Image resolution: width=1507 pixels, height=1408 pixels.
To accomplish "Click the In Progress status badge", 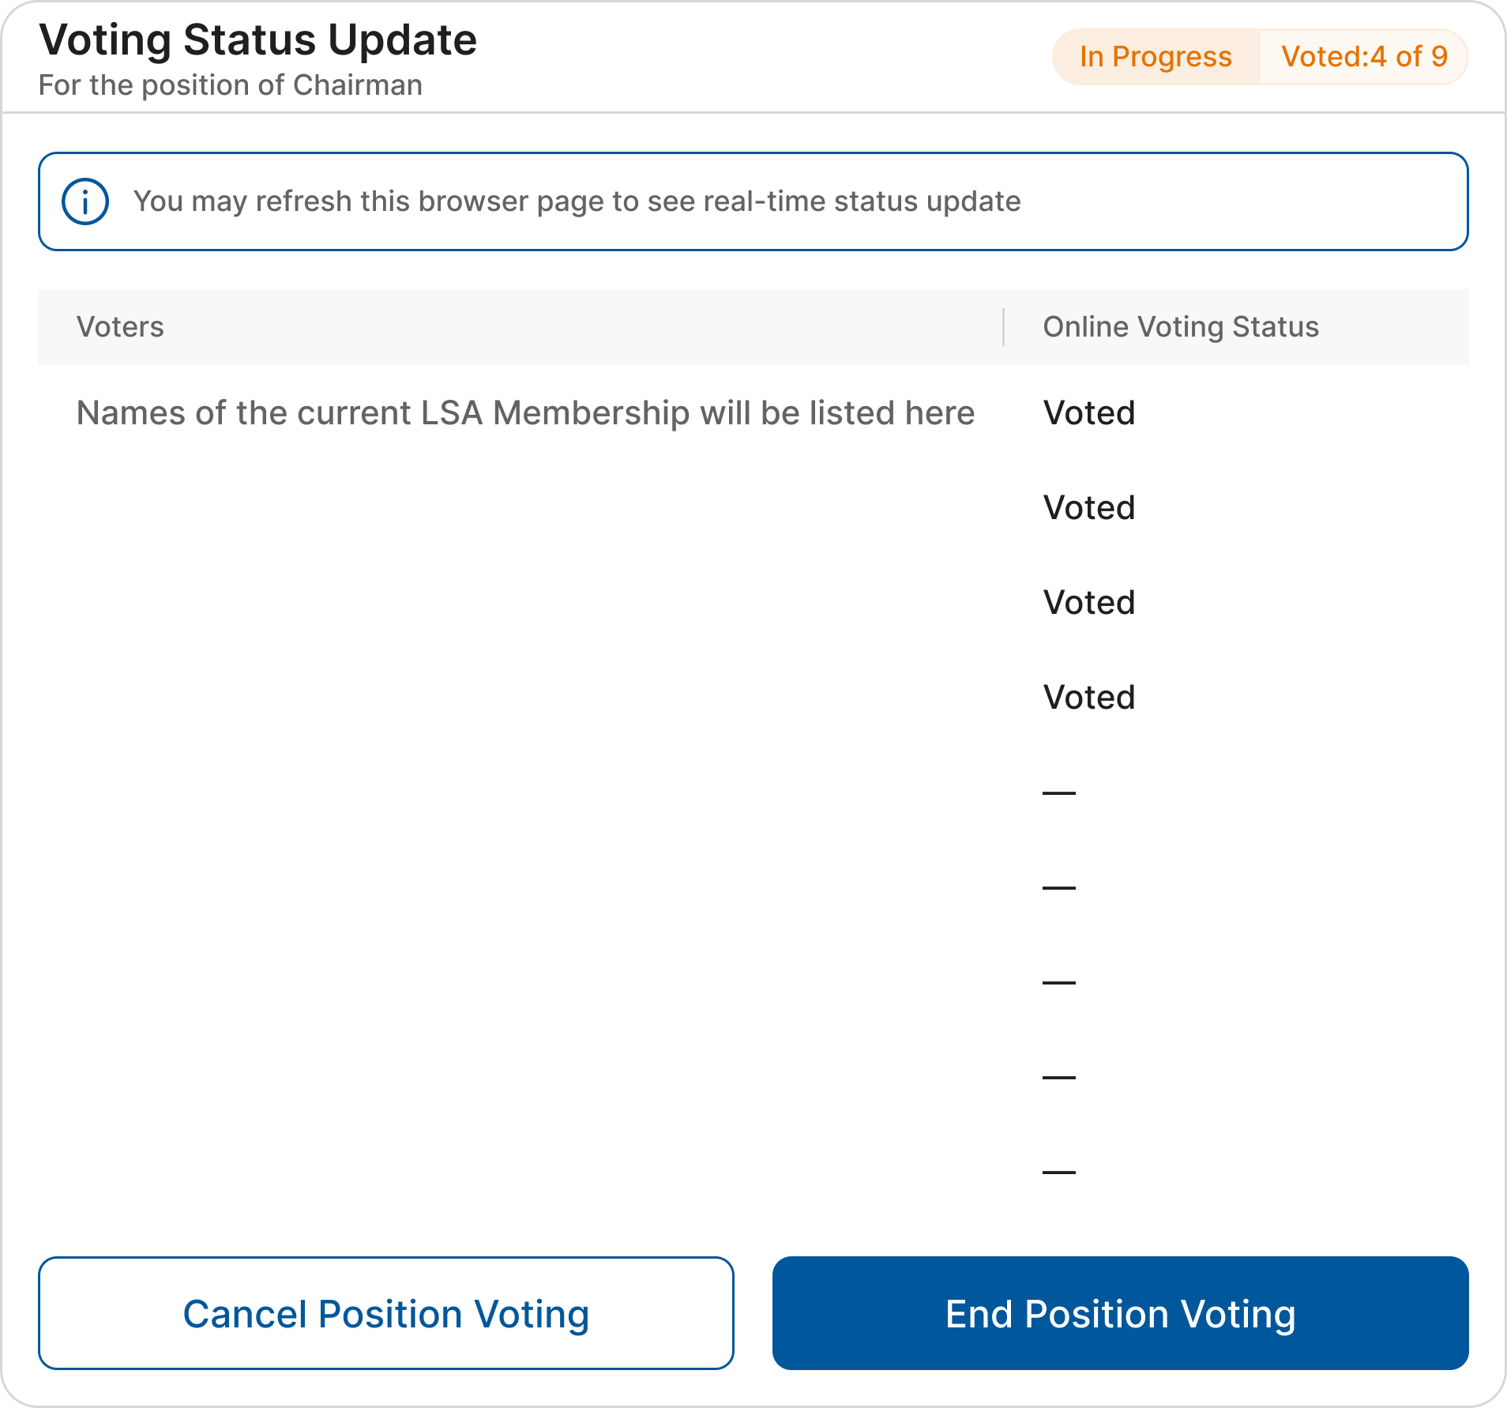I will point(1156,57).
